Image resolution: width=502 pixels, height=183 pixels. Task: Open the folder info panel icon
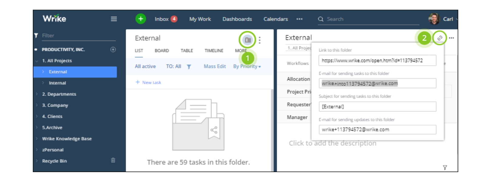[247, 40]
